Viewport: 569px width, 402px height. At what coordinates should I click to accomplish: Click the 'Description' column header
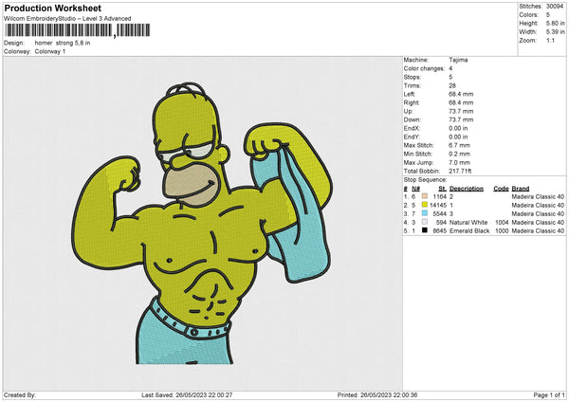click(x=467, y=189)
